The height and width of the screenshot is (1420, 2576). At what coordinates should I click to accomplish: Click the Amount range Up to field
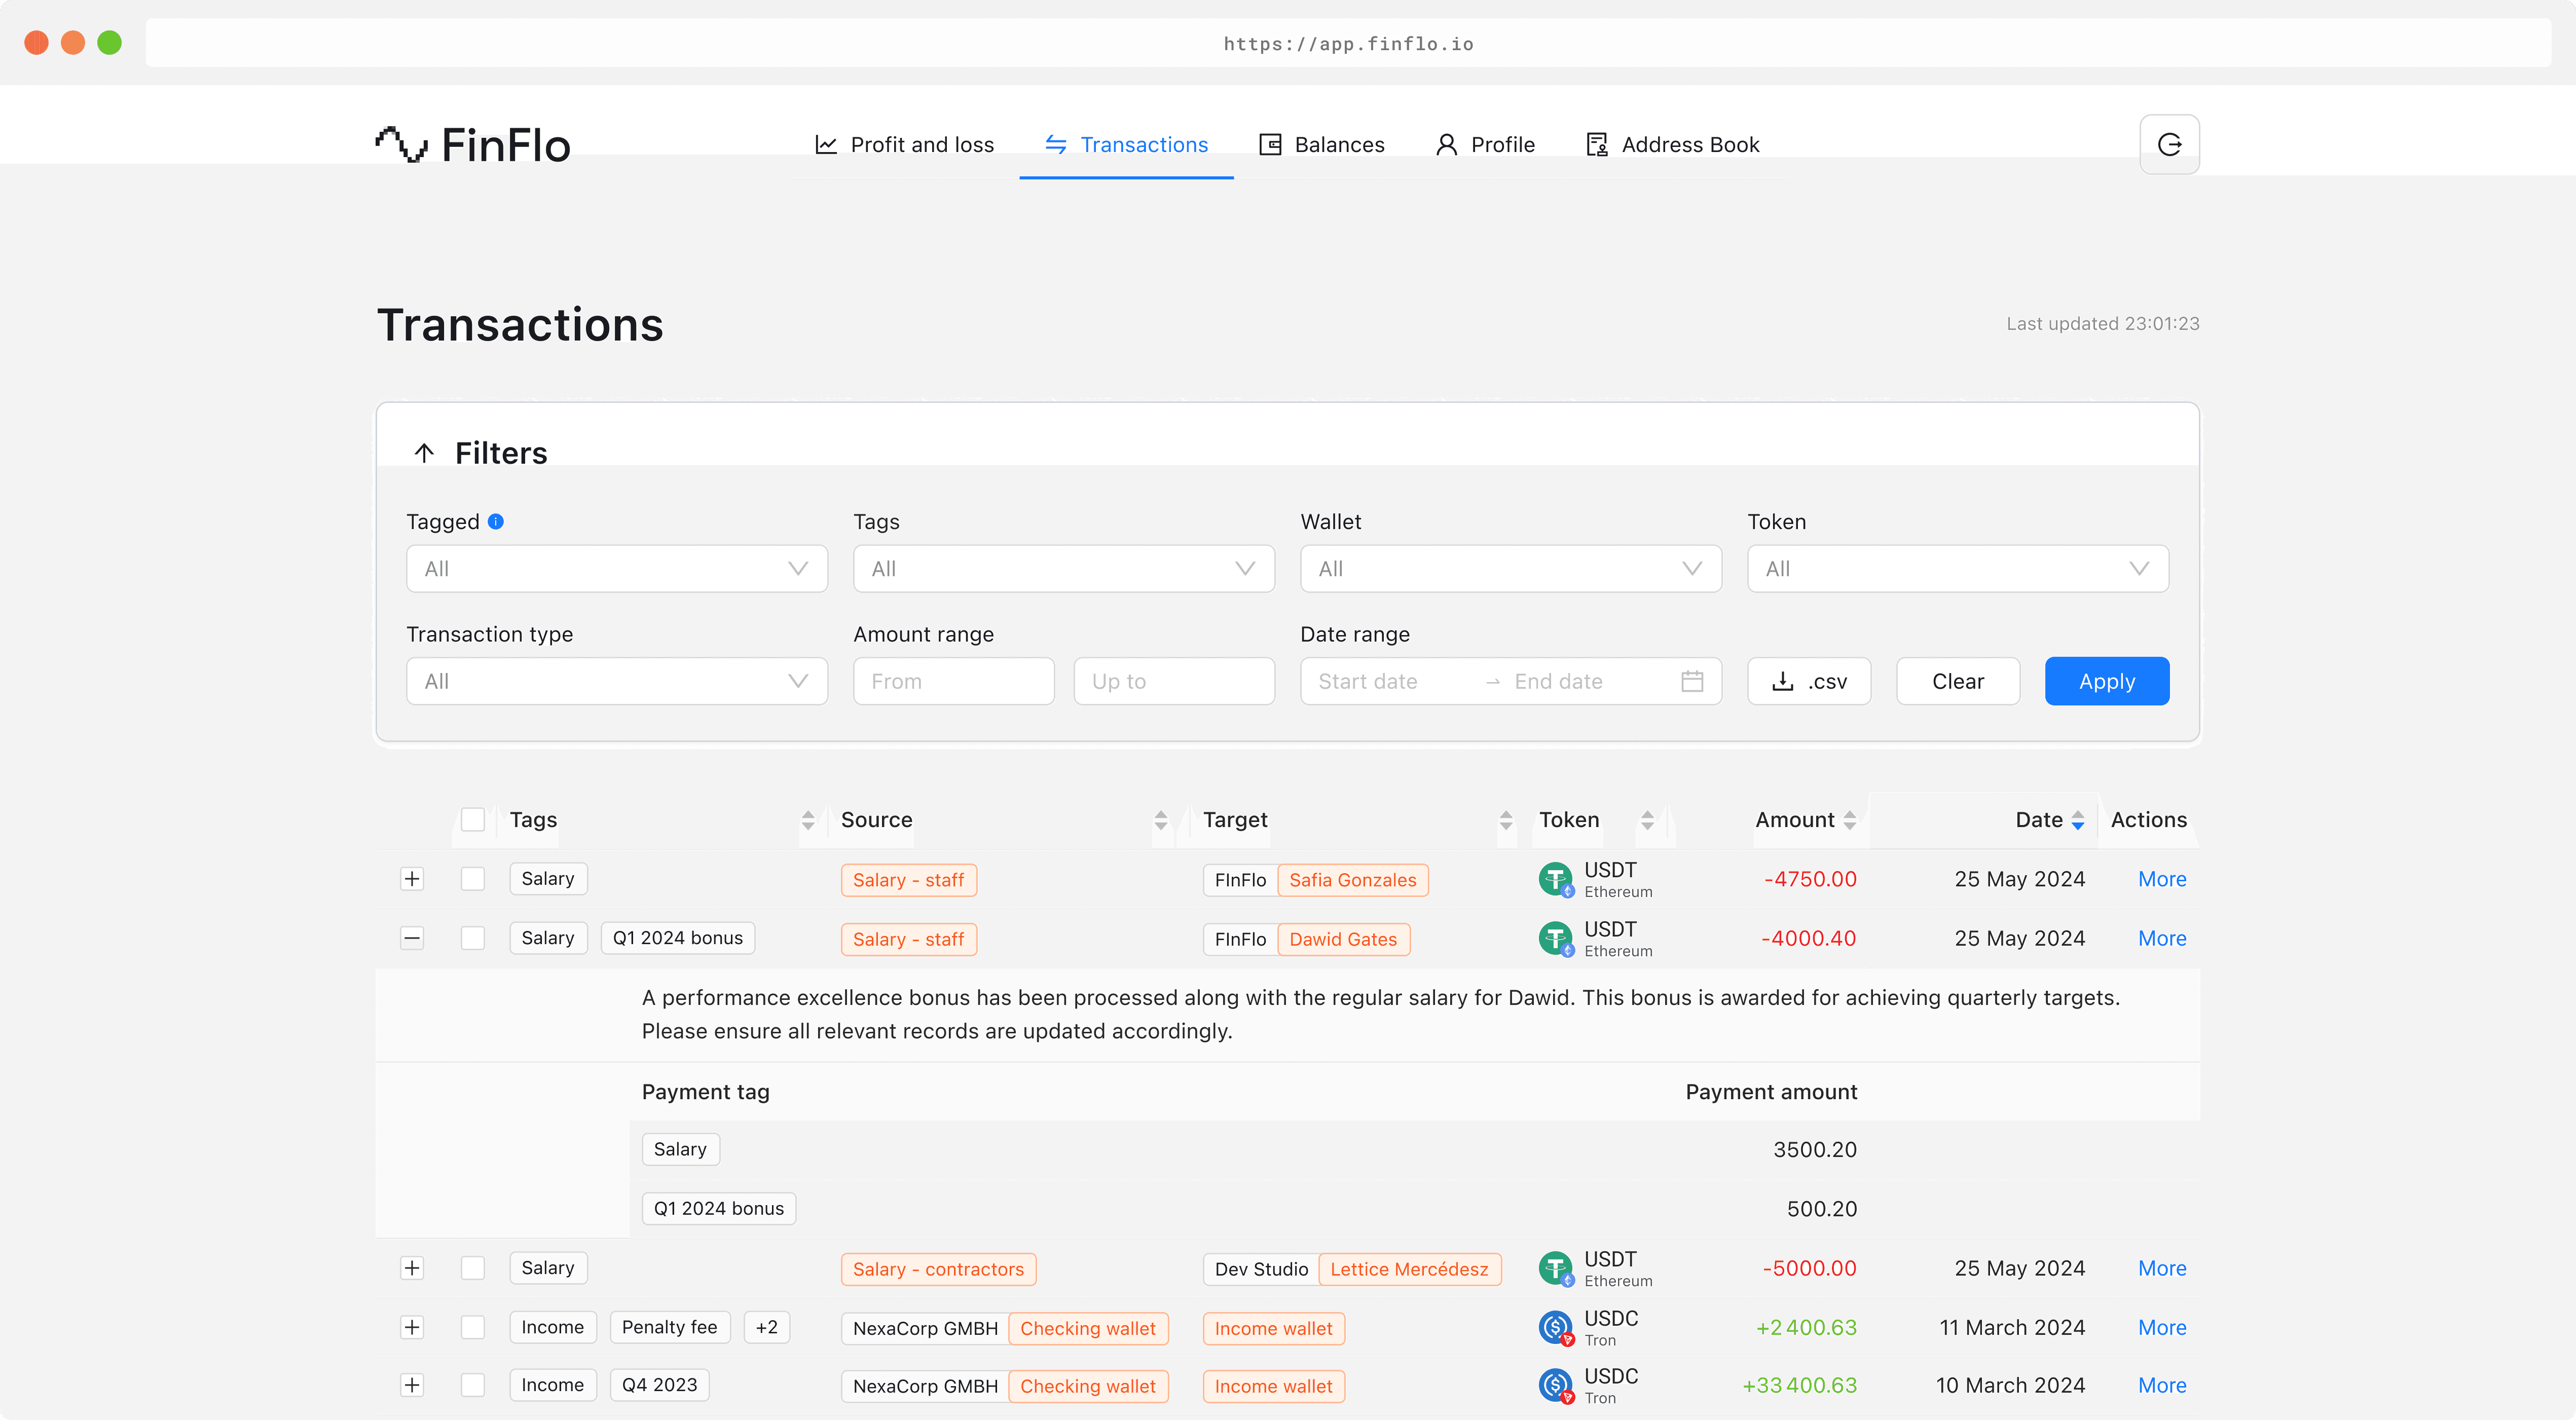1174,681
